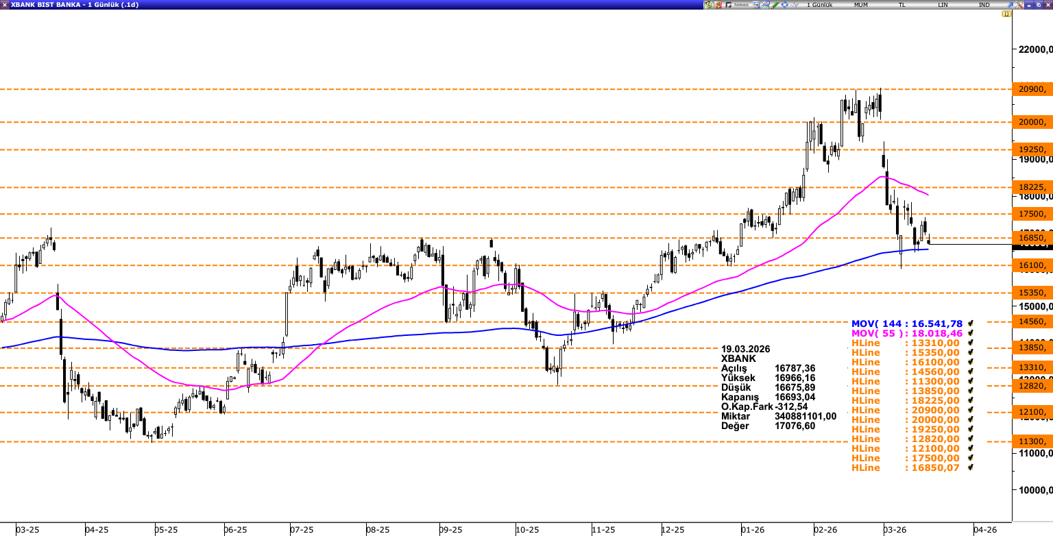
Task: Click the blue crosshair move icon
Action: pyautogui.click(x=784, y=5)
